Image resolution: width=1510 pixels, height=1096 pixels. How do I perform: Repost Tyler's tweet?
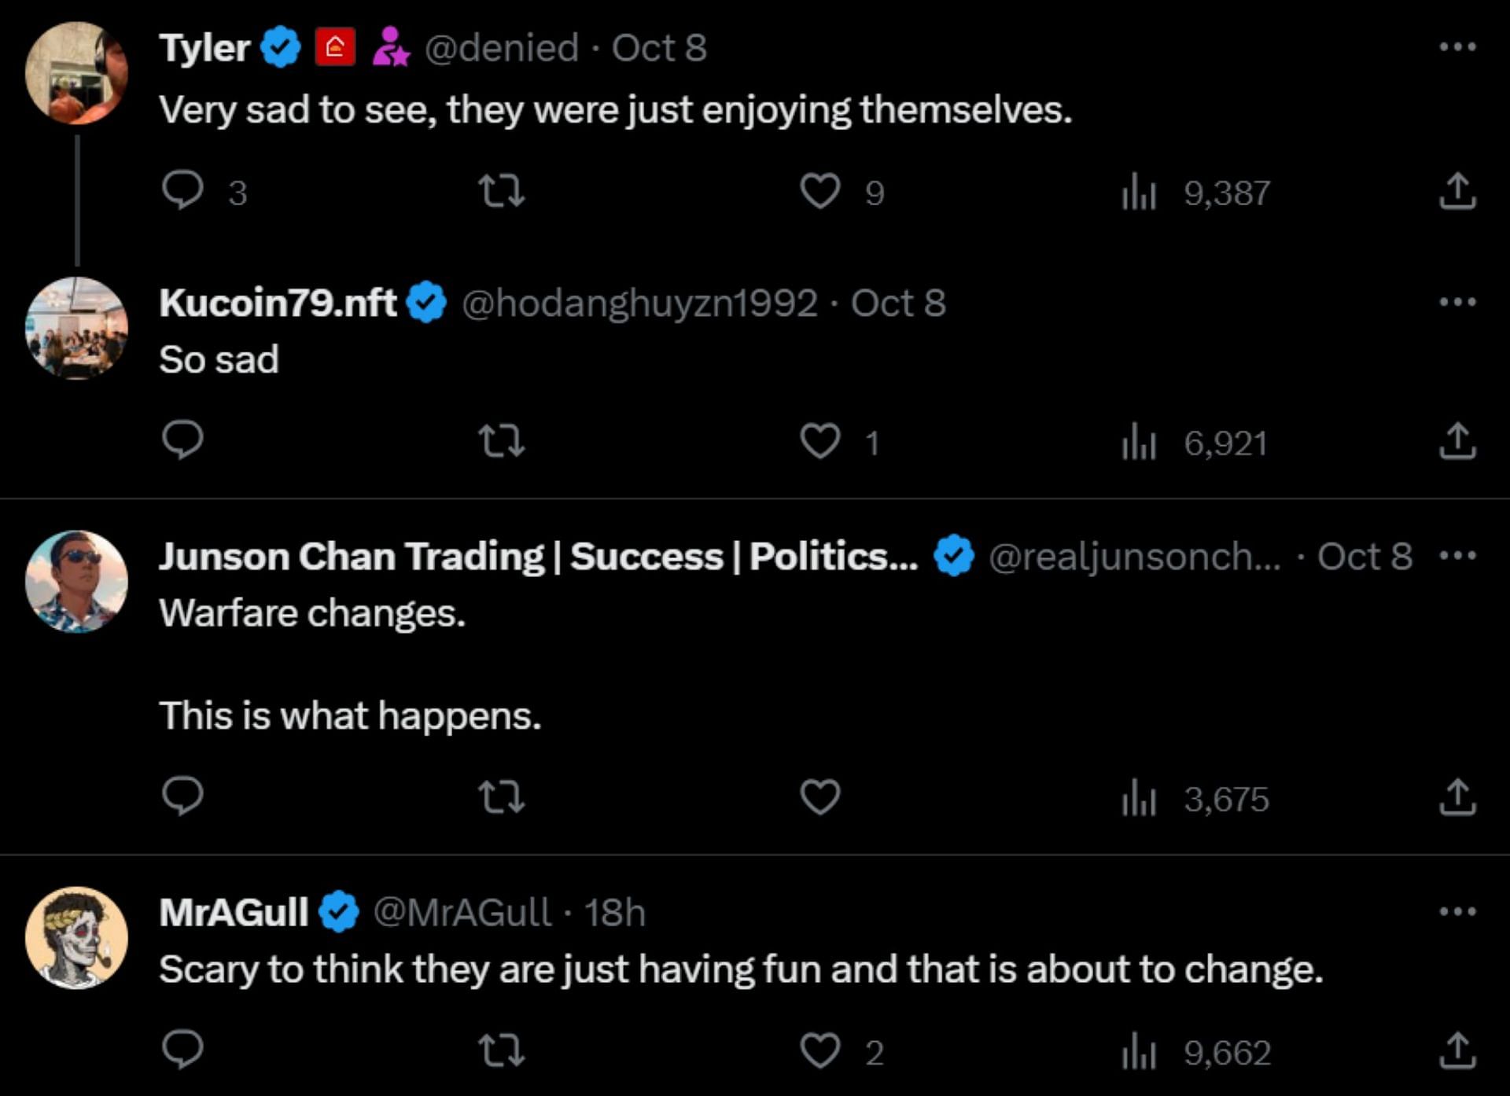[502, 191]
